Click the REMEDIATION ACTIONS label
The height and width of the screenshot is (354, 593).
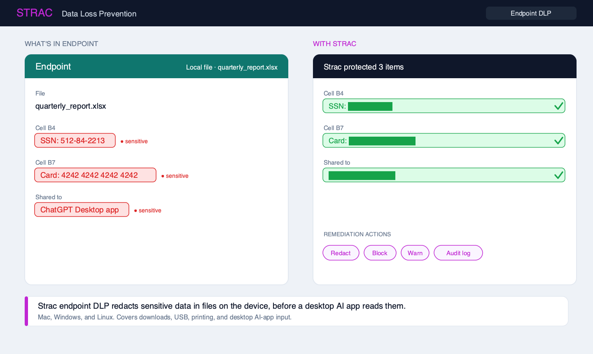point(357,234)
